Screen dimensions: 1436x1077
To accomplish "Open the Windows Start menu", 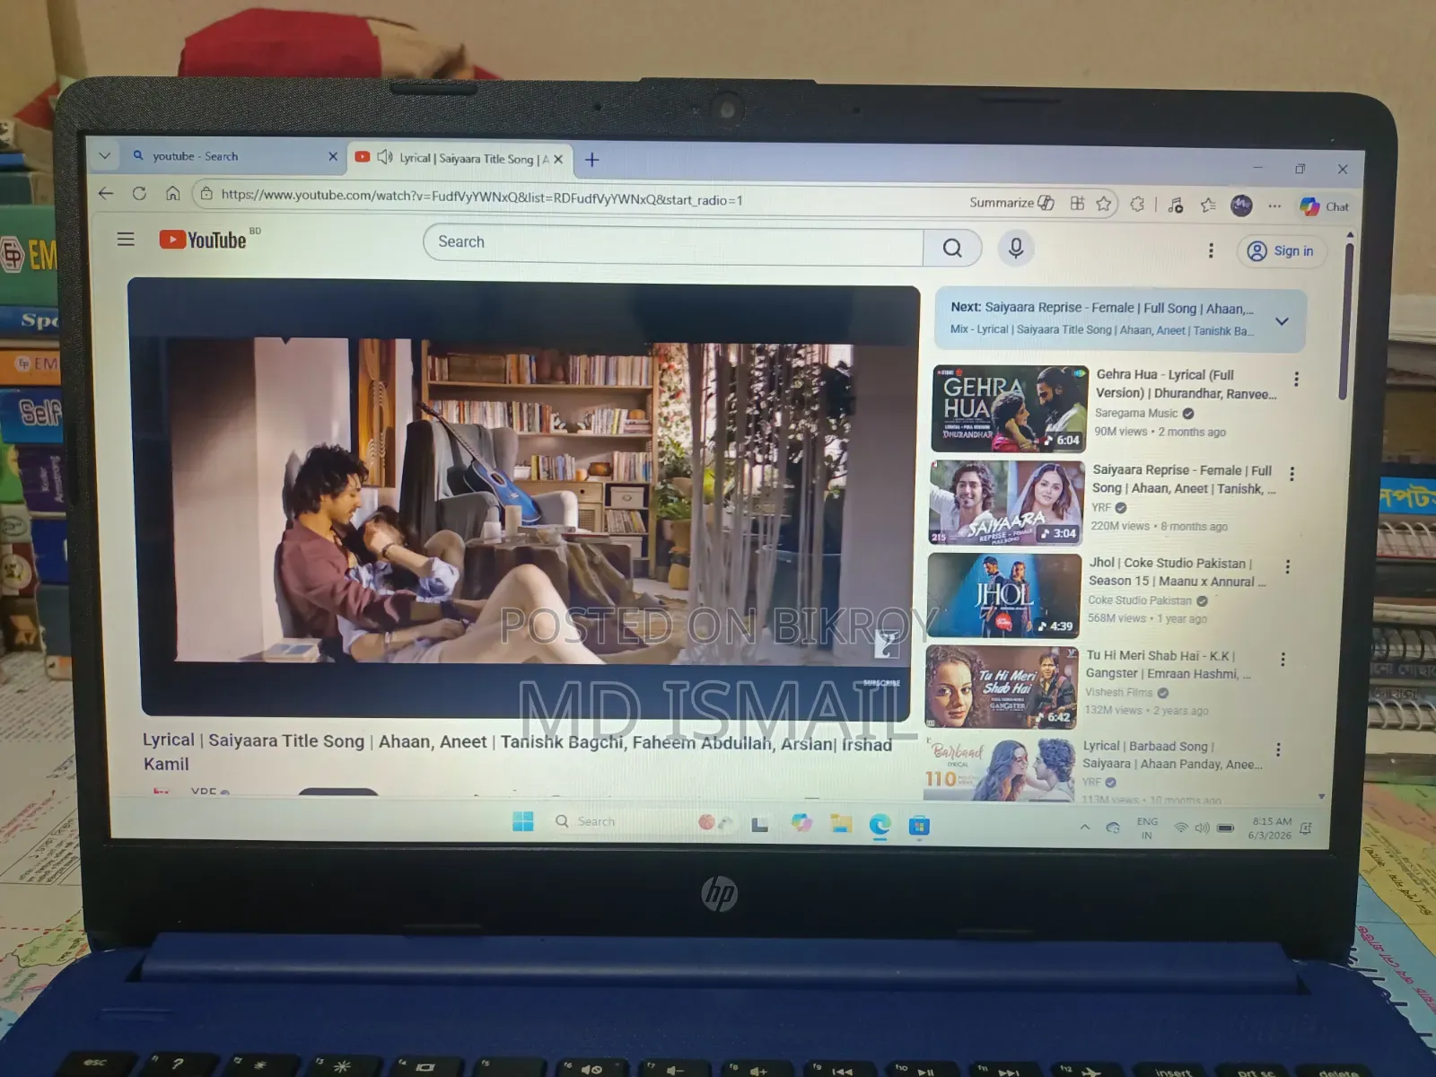I will [x=523, y=821].
